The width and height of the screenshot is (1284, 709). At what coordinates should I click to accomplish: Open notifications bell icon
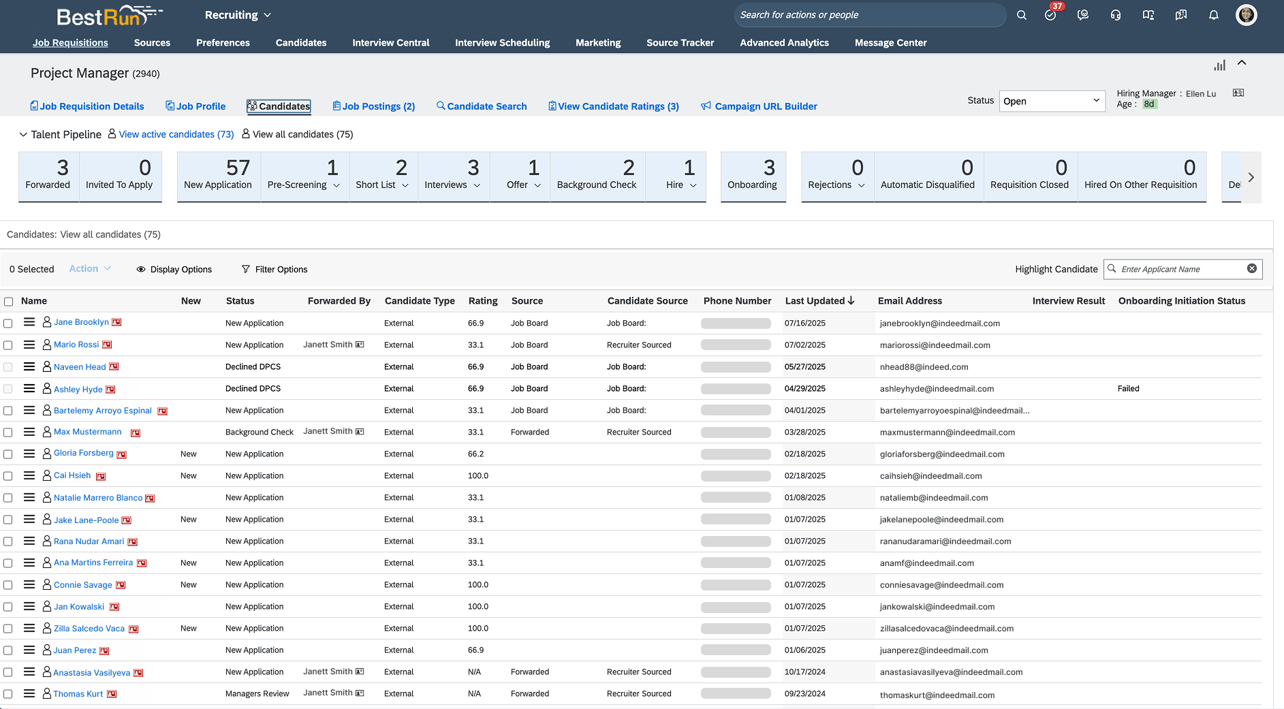1214,15
